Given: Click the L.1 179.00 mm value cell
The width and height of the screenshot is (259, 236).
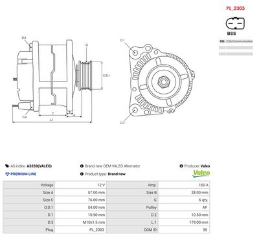Looking at the screenshot, I should pyautogui.click(x=184, y=222).
